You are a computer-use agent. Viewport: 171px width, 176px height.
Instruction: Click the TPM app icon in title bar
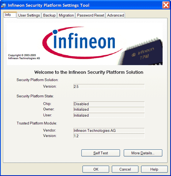coord(4,5)
